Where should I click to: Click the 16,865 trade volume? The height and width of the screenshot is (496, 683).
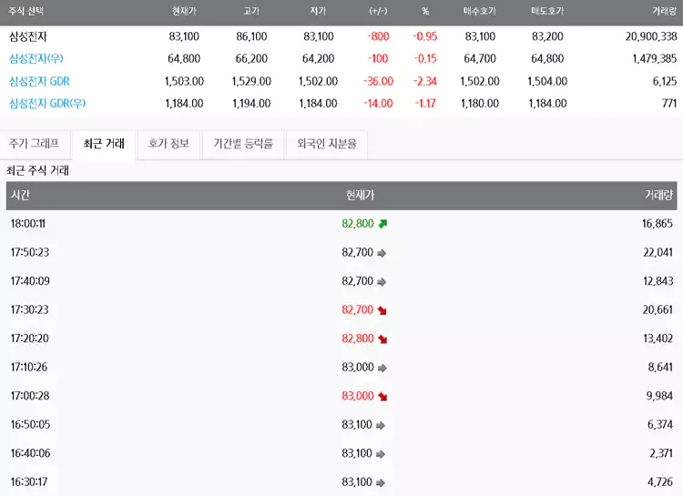coord(658,224)
